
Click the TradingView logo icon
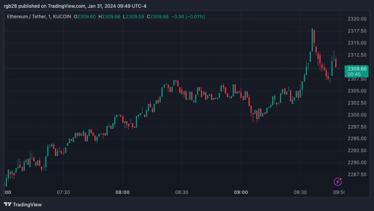(x=8, y=204)
